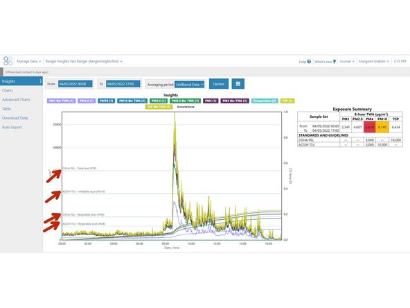Image resolution: width=410 pixels, height=308 pixels.
Task: Select Table in the sidebar
Action: click(6, 109)
